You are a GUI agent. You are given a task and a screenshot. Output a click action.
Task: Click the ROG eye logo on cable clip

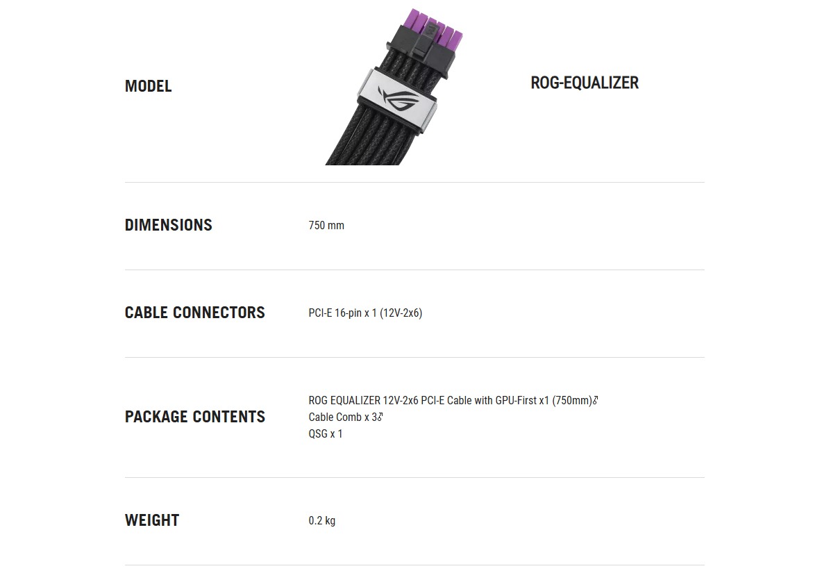click(x=398, y=99)
